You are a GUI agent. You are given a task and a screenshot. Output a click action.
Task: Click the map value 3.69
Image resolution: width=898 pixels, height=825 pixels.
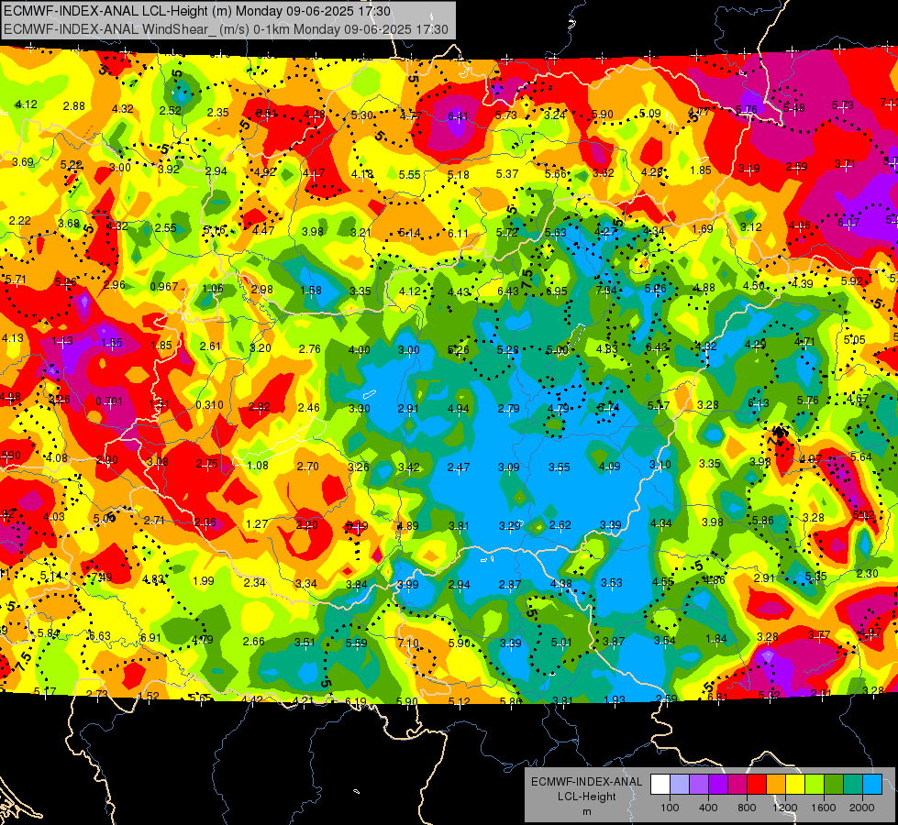click(23, 162)
